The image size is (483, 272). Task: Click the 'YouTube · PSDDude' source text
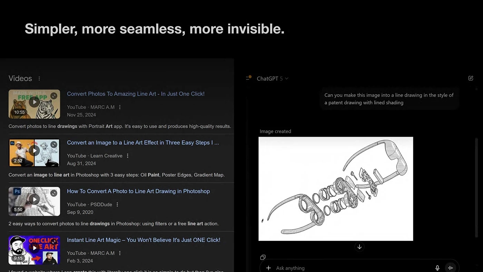pos(90,205)
